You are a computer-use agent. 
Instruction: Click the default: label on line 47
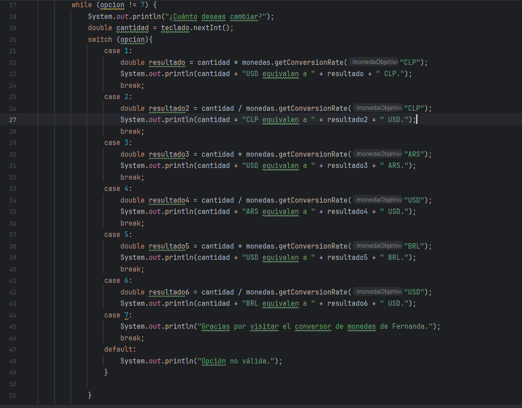(120, 349)
